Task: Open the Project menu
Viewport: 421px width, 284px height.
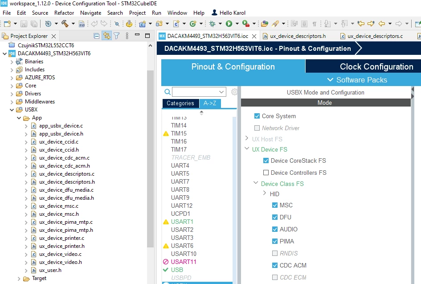Action: [137, 12]
